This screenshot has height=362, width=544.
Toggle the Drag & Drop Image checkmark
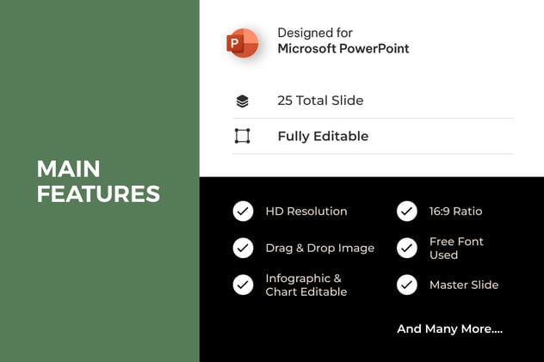[x=243, y=248]
